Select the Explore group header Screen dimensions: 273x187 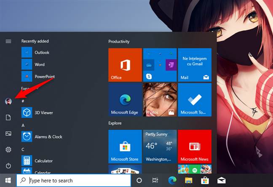(x=115, y=123)
